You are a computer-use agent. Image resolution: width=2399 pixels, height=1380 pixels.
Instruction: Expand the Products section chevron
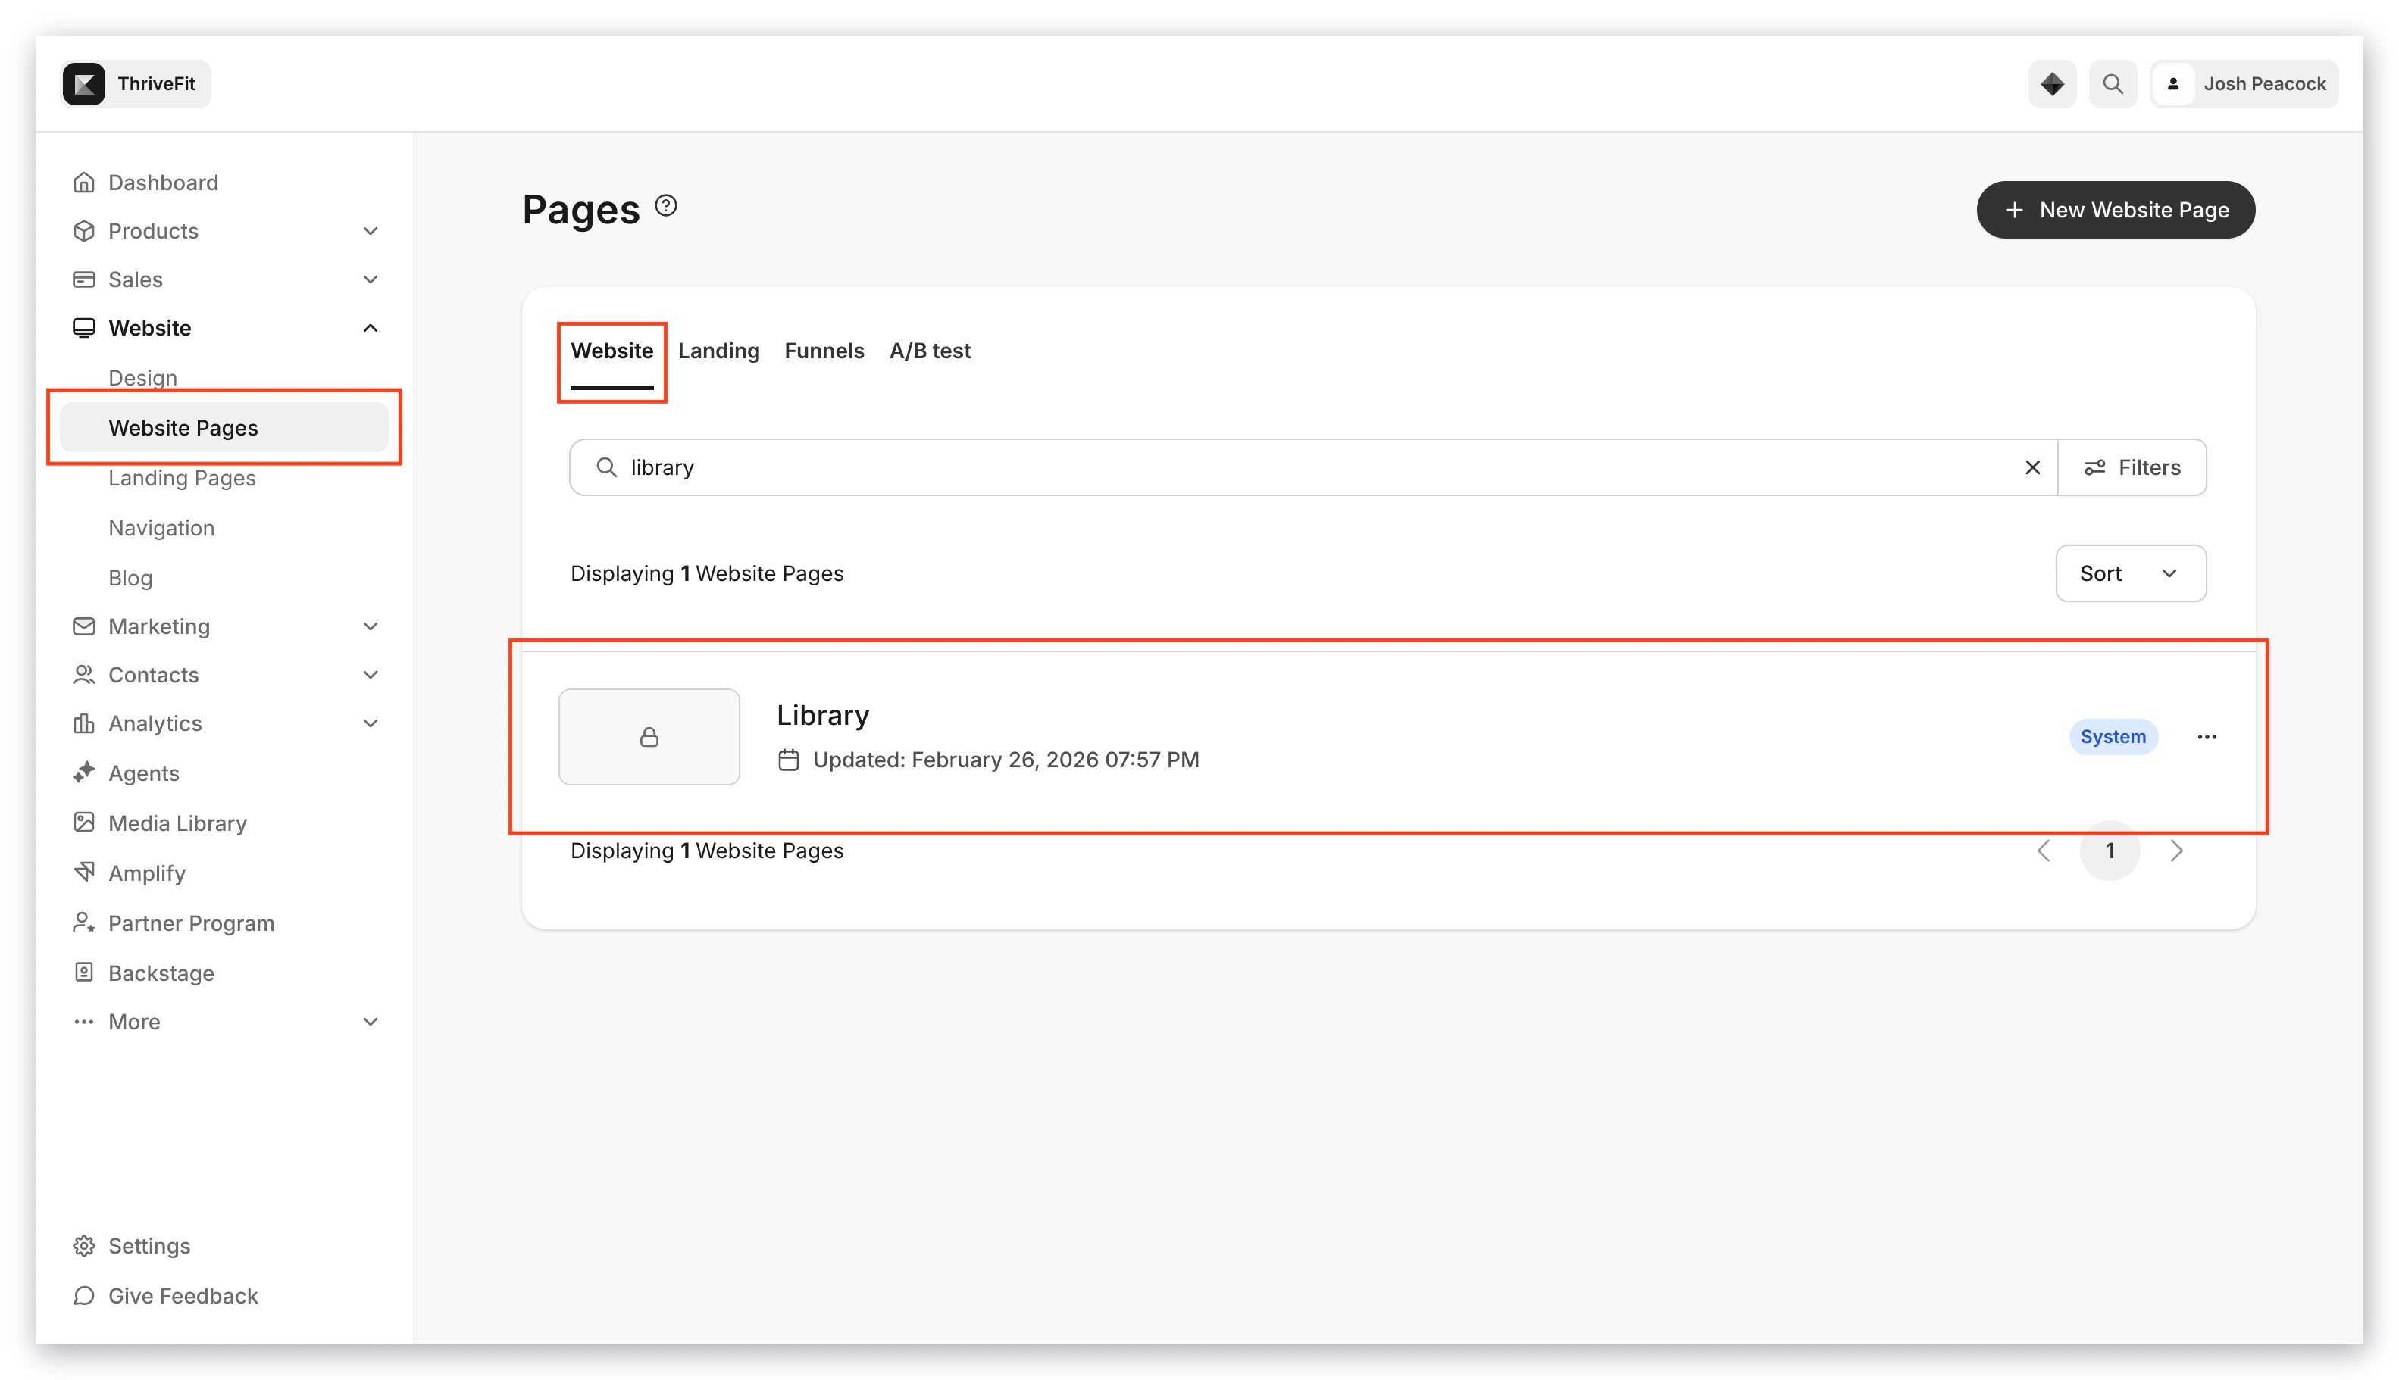(x=371, y=231)
